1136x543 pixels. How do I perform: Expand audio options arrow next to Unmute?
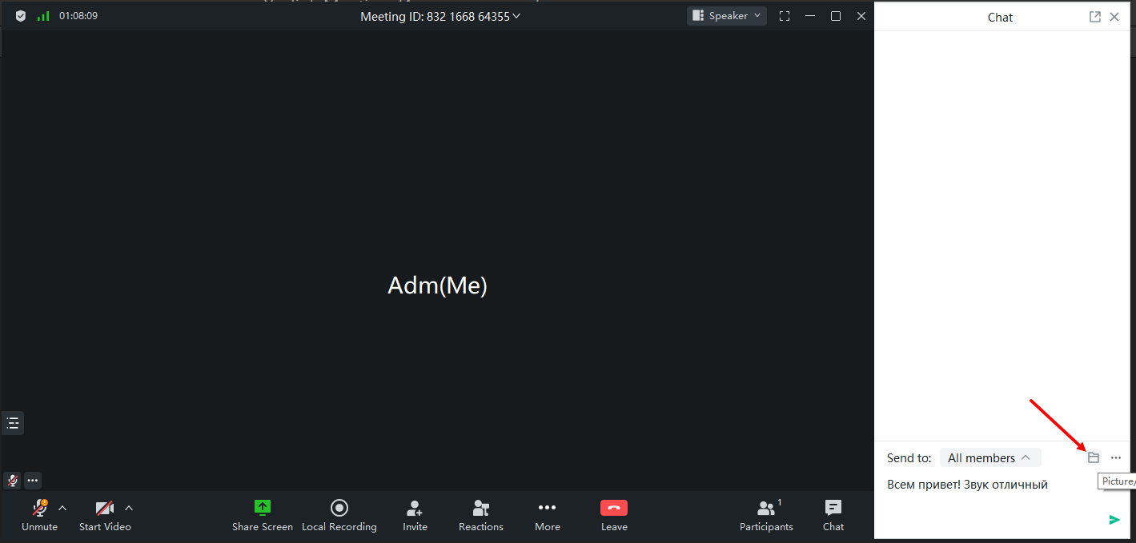tap(62, 508)
